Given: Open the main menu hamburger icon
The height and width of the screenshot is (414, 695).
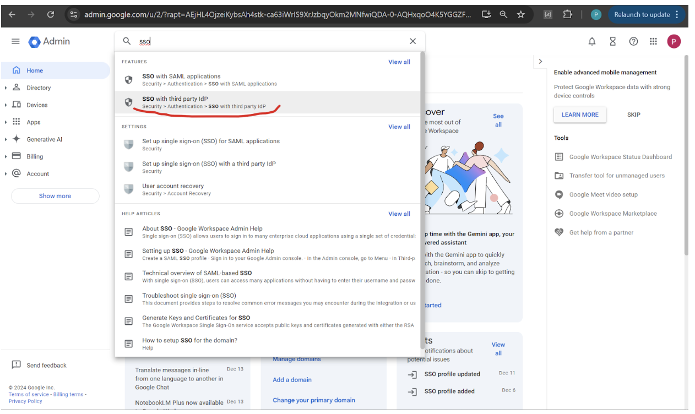Looking at the screenshot, I should [x=15, y=41].
